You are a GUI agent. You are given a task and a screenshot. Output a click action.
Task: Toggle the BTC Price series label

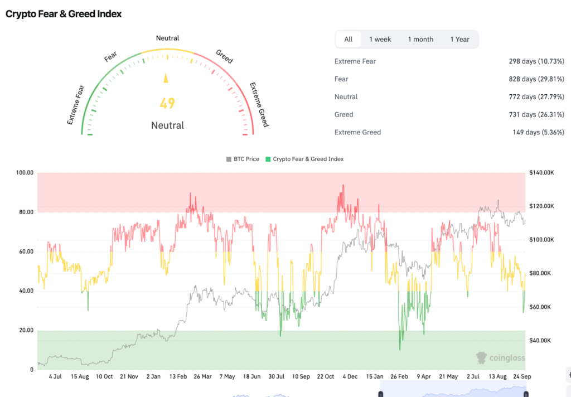tap(245, 159)
